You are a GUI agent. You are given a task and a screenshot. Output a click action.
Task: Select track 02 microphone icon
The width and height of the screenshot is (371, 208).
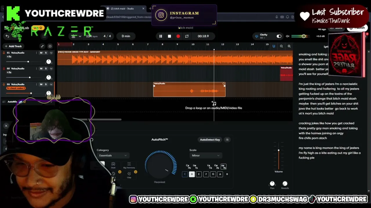(x=4, y=69)
